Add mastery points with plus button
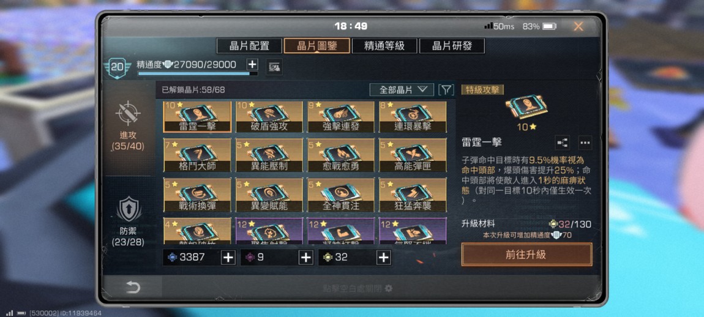Screen dimensions: 704x317 (253, 64)
